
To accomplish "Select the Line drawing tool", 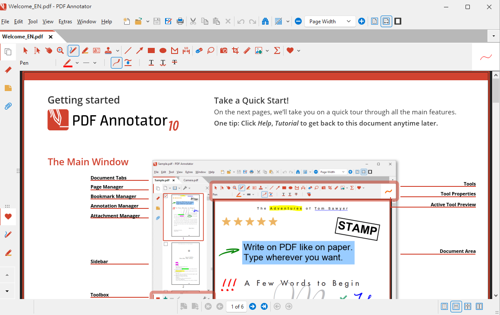I will [x=128, y=50].
